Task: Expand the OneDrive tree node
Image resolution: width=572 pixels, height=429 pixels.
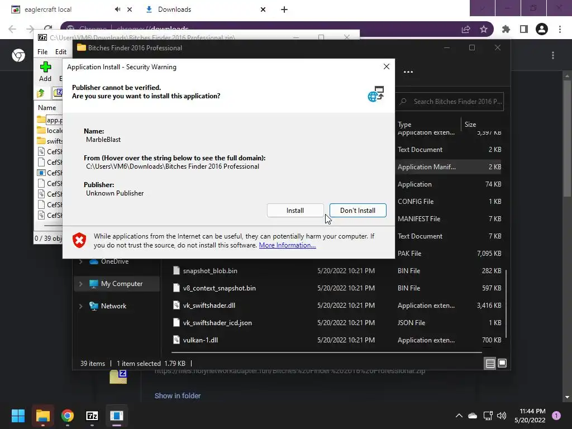Action: 80,261
